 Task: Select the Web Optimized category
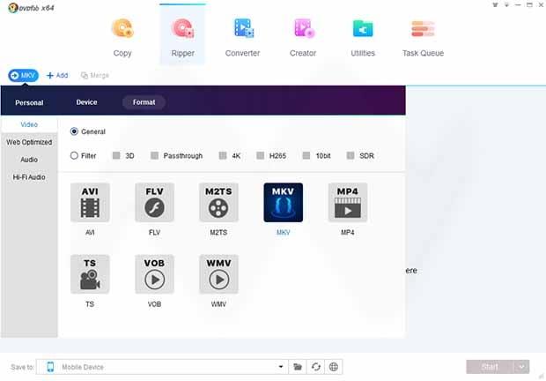29,142
